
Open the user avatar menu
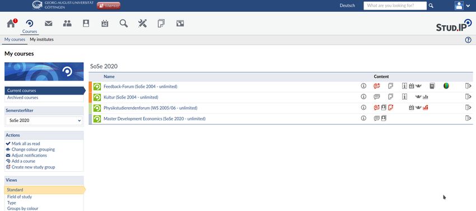pyautogui.click(x=463, y=6)
